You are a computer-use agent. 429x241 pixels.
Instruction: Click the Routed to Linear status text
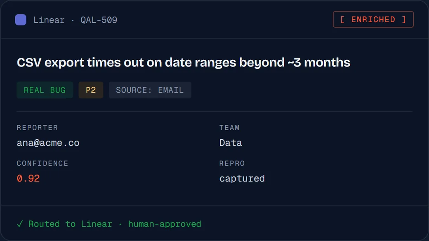click(x=70, y=224)
